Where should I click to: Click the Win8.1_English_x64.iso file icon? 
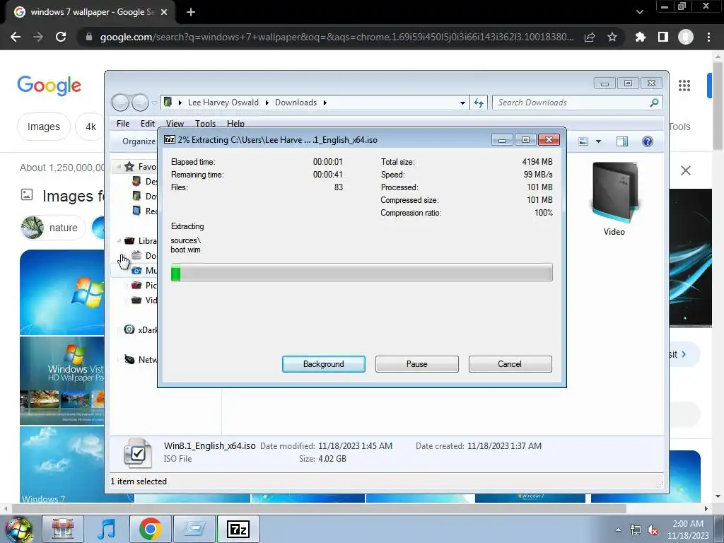pos(138,453)
